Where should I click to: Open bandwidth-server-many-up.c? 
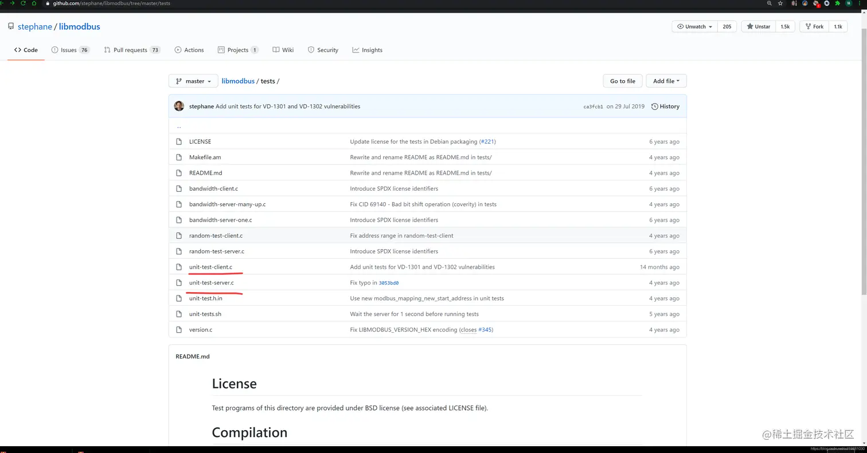[x=228, y=204]
